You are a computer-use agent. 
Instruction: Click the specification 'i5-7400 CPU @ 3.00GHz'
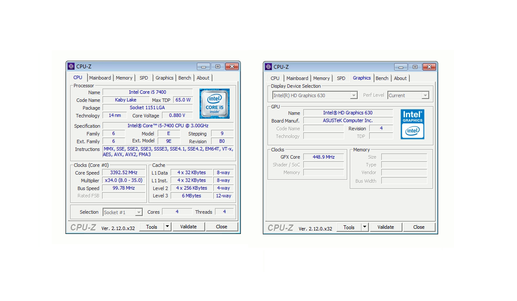coord(168,126)
